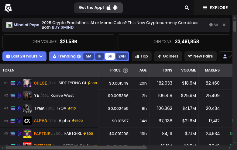Select the 5M trending timeframe
The width and height of the screenshot is (237, 150).
click(x=88, y=56)
